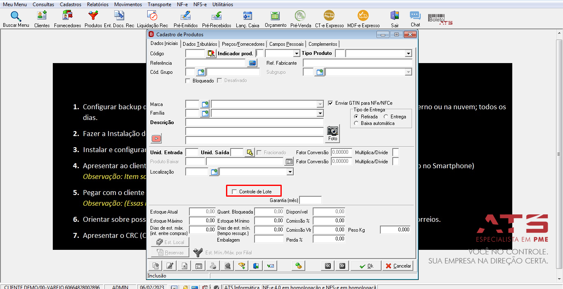Image resolution: width=563 pixels, height=289 pixels.
Task: Open the Relatórios menu
Action: pyautogui.click(x=98, y=5)
